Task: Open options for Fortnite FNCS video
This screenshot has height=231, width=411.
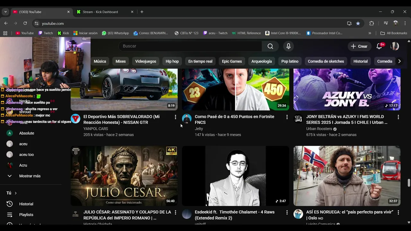Action: point(287,117)
